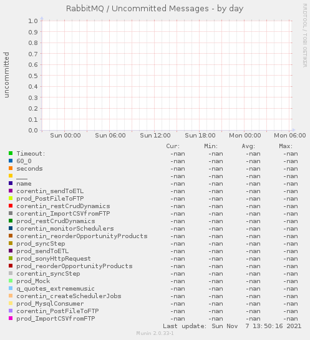
Task: Click the Sun 18:00 x-axis label
Action: (x=200, y=136)
